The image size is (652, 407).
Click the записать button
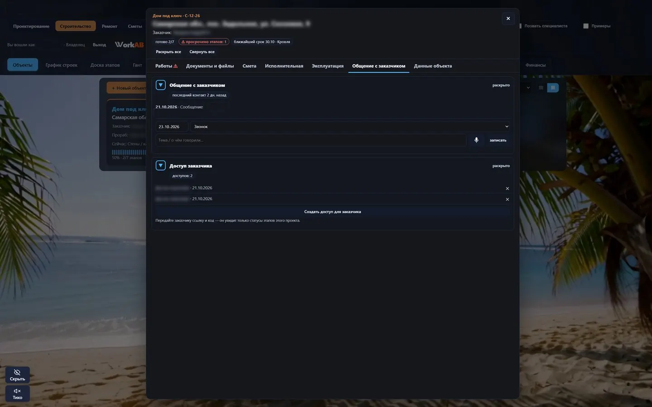(x=498, y=140)
